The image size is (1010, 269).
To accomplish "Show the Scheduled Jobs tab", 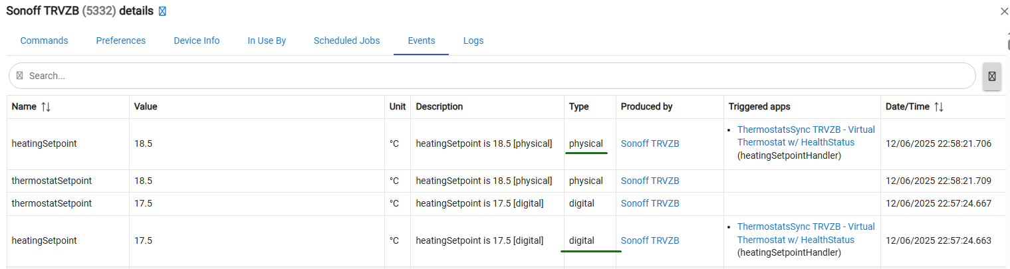I will point(346,41).
